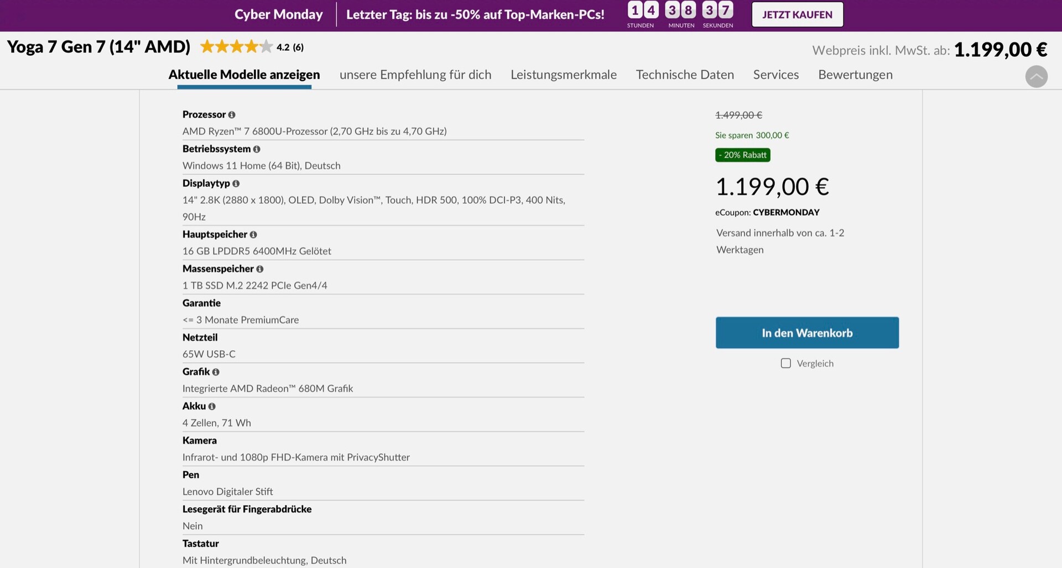Click the Cyber Monday countdown timer
Screen dimensions: 1062x568
[x=680, y=14]
